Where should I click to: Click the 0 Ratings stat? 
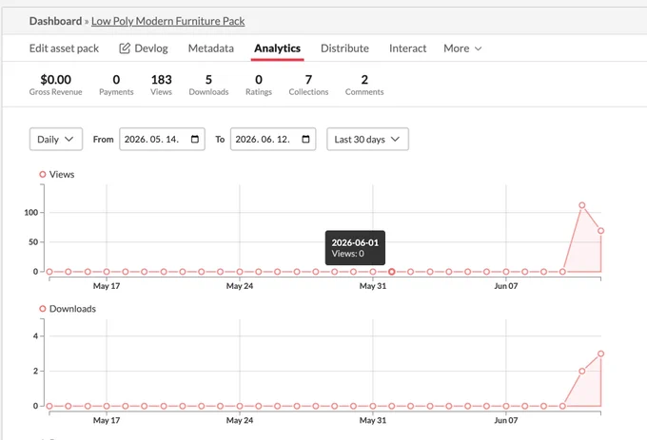[259, 85]
